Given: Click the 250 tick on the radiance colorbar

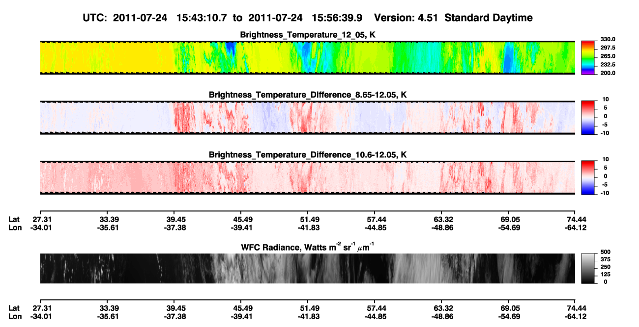Looking at the screenshot, I should pos(605,267).
